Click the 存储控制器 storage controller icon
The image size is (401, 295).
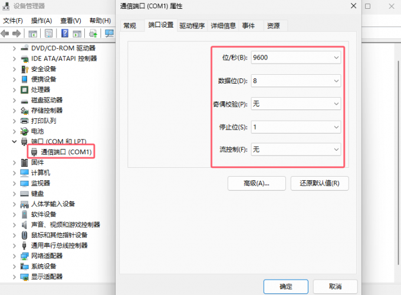[x=24, y=111]
